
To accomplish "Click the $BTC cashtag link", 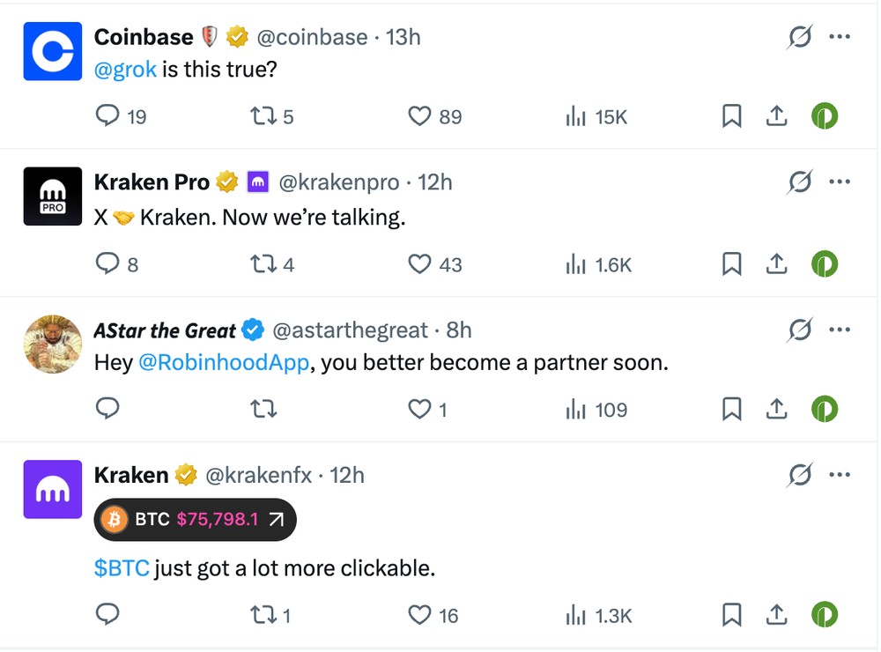I will 122,568.
